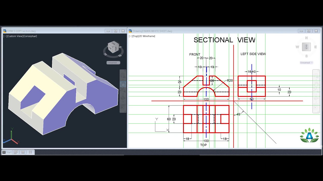This screenshot has width=323, height=181.
Task: Select the LEFT SIDE VIEW label
Action: 253,54
